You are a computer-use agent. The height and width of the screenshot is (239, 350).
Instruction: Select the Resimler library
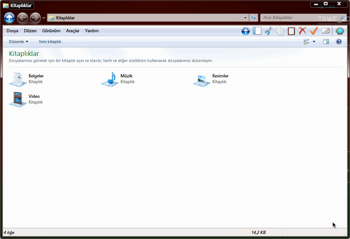211,79
